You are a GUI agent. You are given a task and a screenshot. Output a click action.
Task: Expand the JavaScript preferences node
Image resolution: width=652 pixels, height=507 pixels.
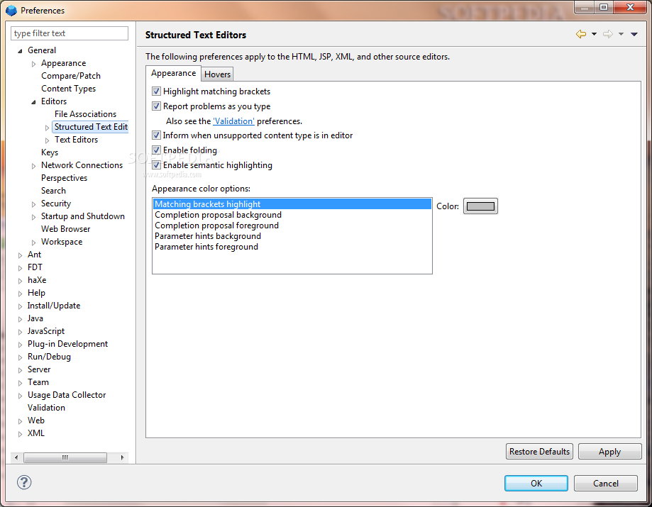(20, 332)
